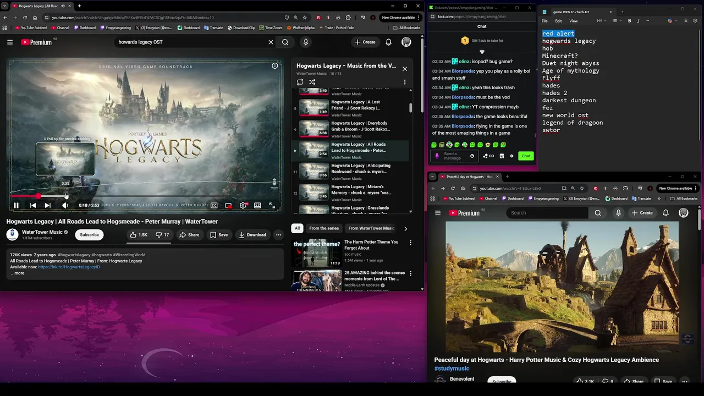
Task: Open Notepad settings gear
Action: pyautogui.click(x=695, y=21)
